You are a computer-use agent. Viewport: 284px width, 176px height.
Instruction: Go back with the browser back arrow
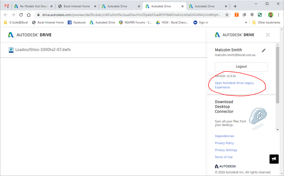(x=5, y=15)
